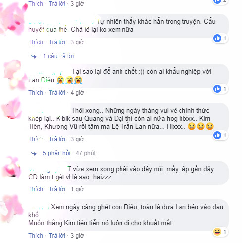The width and height of the screenshot is (242, 243).
Task: Open '1 giờ' timestamp of 'T vừa xem xong' comment
Action: tap(77, 189)
